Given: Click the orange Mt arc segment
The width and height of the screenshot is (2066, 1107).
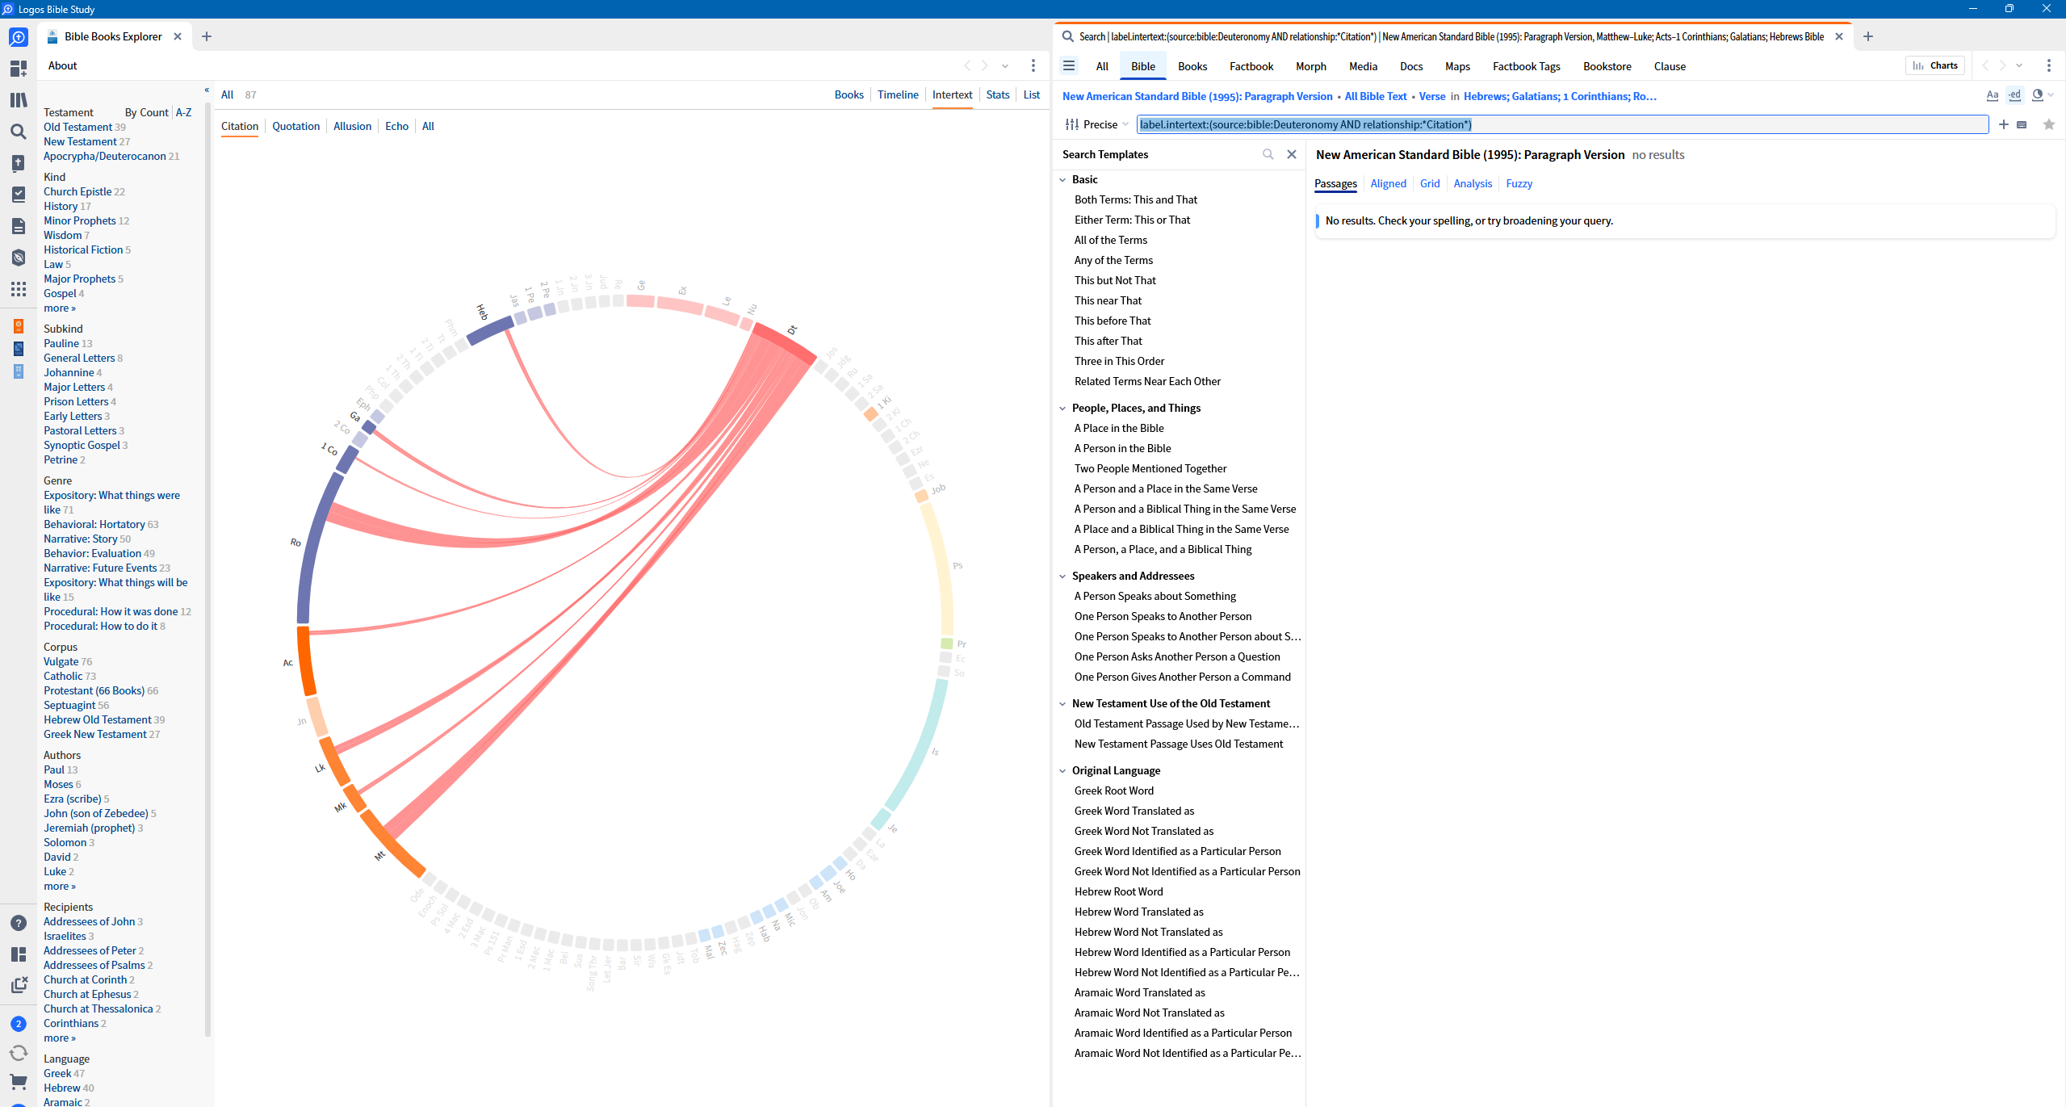Looking at the screenshot, I should pos(392,844).
